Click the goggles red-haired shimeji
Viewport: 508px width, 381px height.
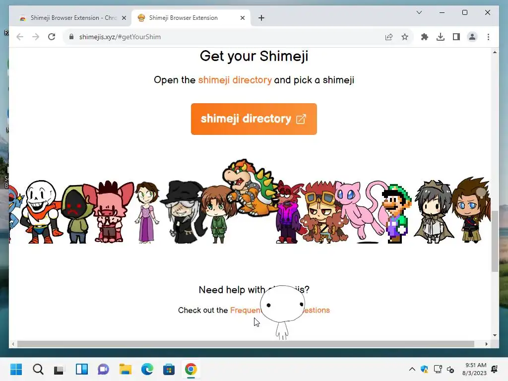pos(323,212)
